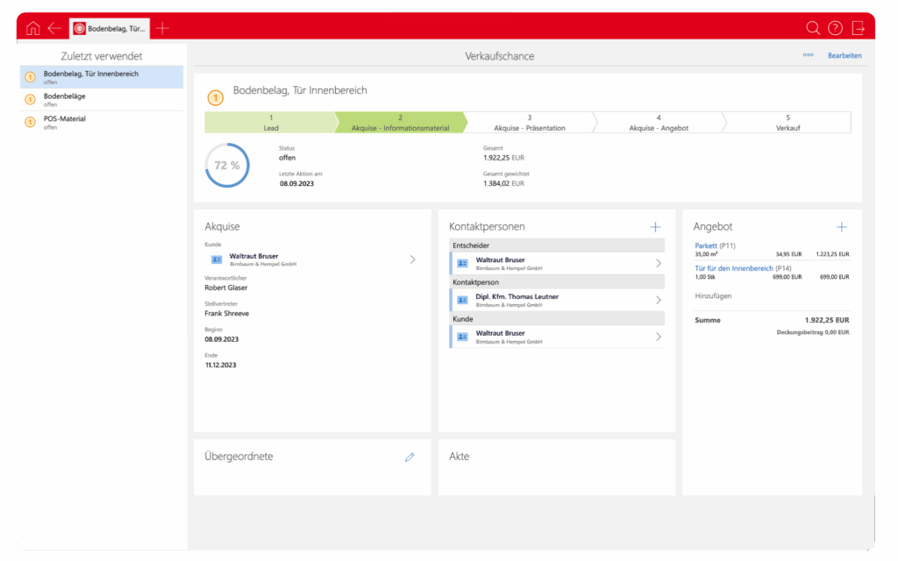This screenshot has height=561, width=898.
Task: Click the logout icon at top right
Action: coord(859,28)
